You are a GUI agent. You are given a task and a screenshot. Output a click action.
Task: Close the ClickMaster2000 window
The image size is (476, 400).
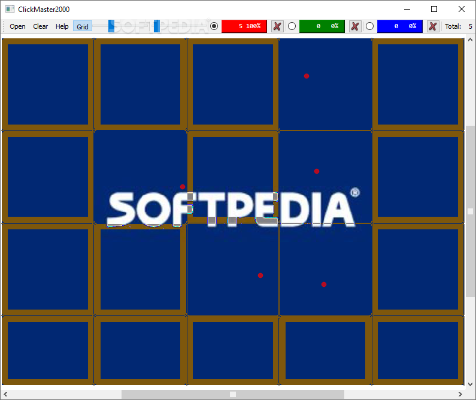462,9
